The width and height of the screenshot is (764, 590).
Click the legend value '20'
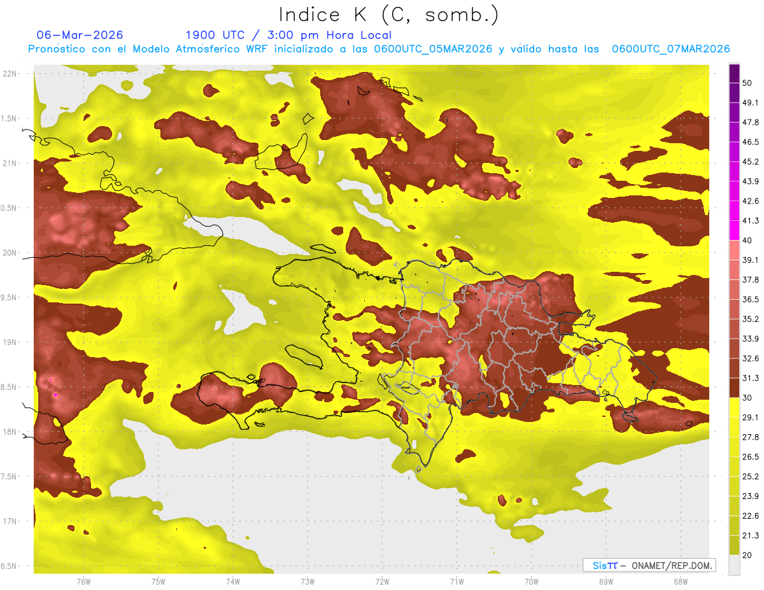[747, 556]
